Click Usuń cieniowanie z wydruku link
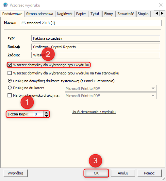The height and width of the screenshot is (181, 166). click(94, 112)
